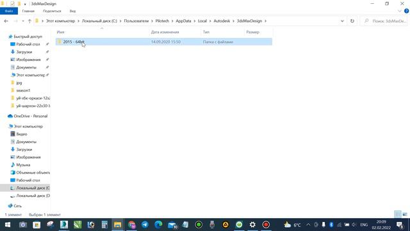Click Пользователи breadcrumb
Screen dimensions: 410x231
(136, 21)
